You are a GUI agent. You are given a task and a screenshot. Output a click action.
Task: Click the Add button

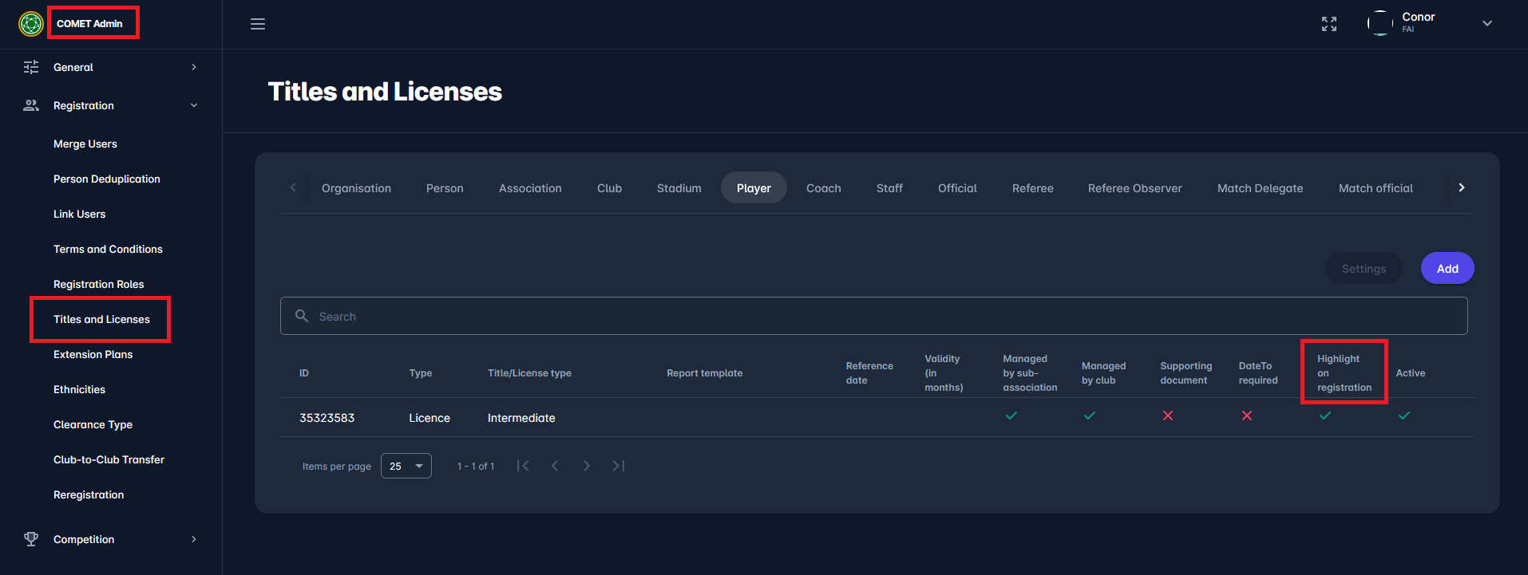[x=1447, y=269]
